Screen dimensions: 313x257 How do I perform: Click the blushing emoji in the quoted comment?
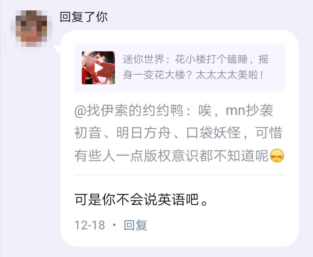coord(277,156)
